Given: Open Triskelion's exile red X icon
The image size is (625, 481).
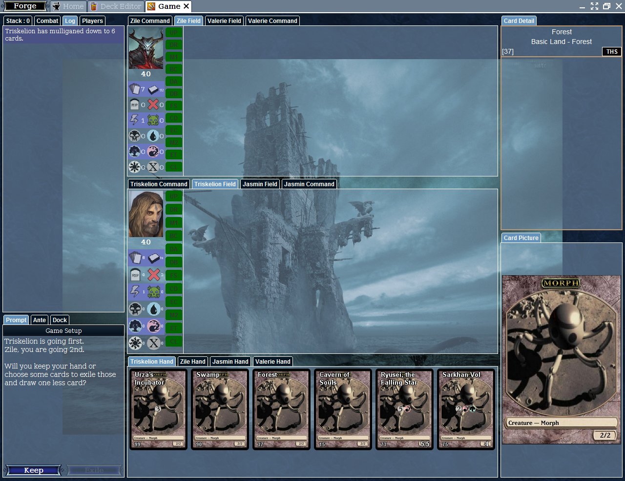Looking at the screenshot, I should (154, 275).
